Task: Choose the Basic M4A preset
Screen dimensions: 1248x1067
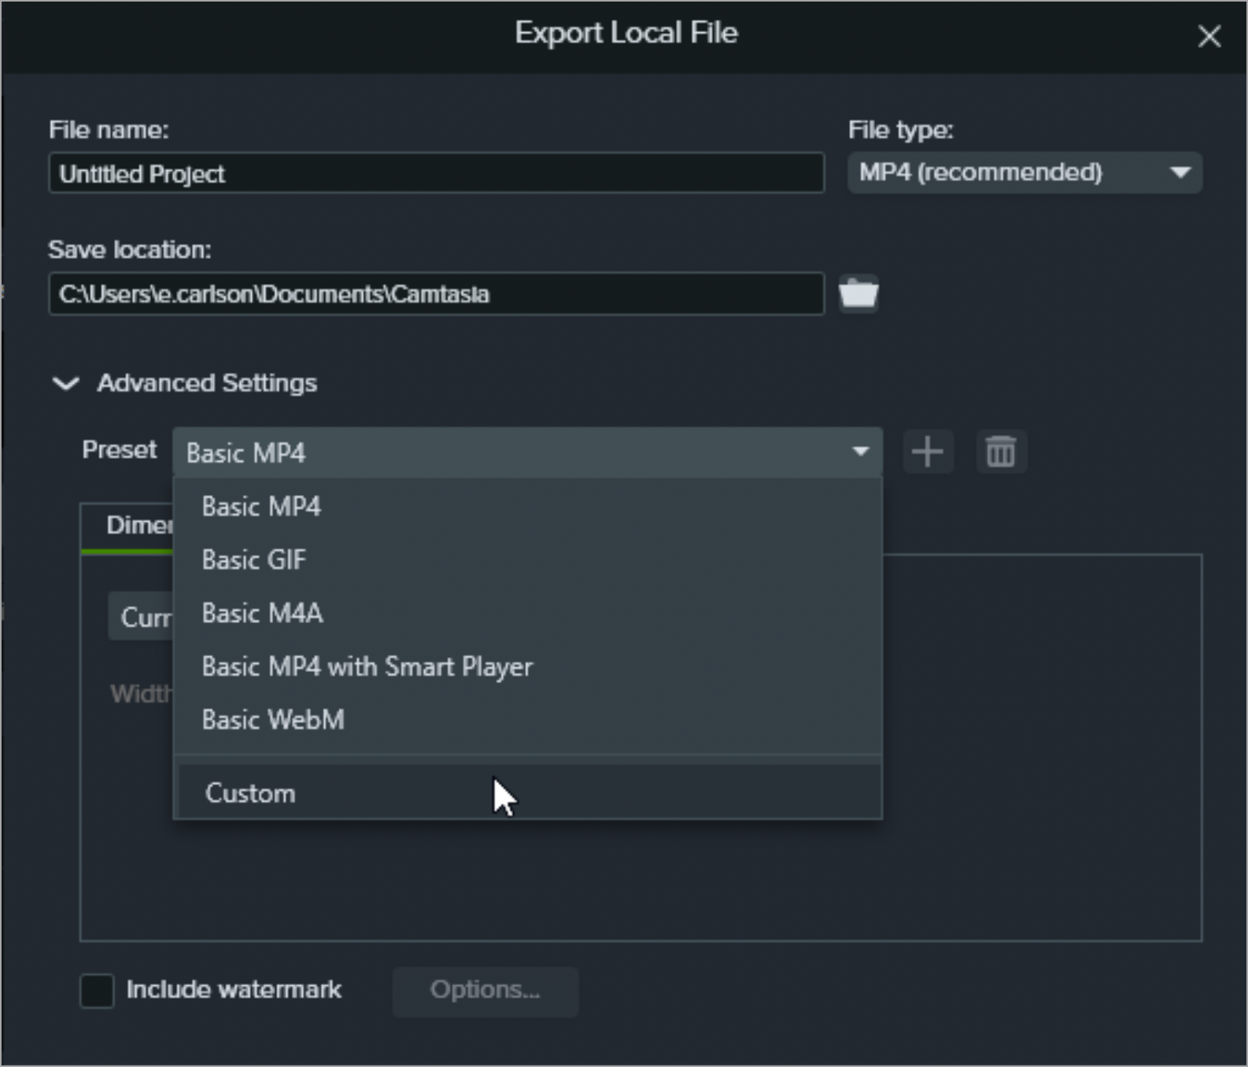Action: click(x=527, y=613)
